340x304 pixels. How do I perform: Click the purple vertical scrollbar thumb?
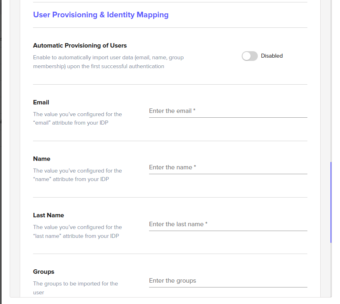tap(331, 202)
